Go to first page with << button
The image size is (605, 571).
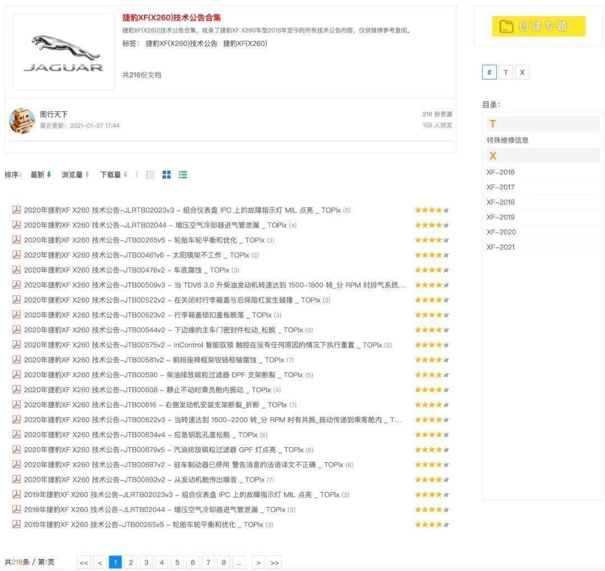coord(83,563)
